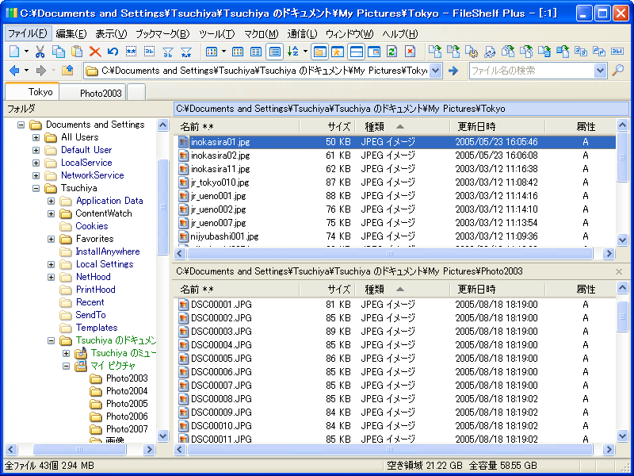Viewport: 634px width, 476px height.
Task: Toggle the preview pane button
Action: pos(373,52)
